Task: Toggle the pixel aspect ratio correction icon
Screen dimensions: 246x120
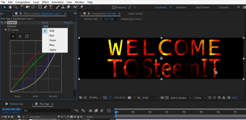Action: pos(210,98)
